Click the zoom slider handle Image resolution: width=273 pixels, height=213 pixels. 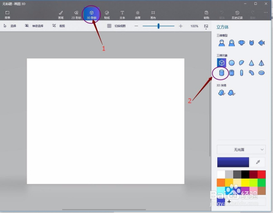158,26
